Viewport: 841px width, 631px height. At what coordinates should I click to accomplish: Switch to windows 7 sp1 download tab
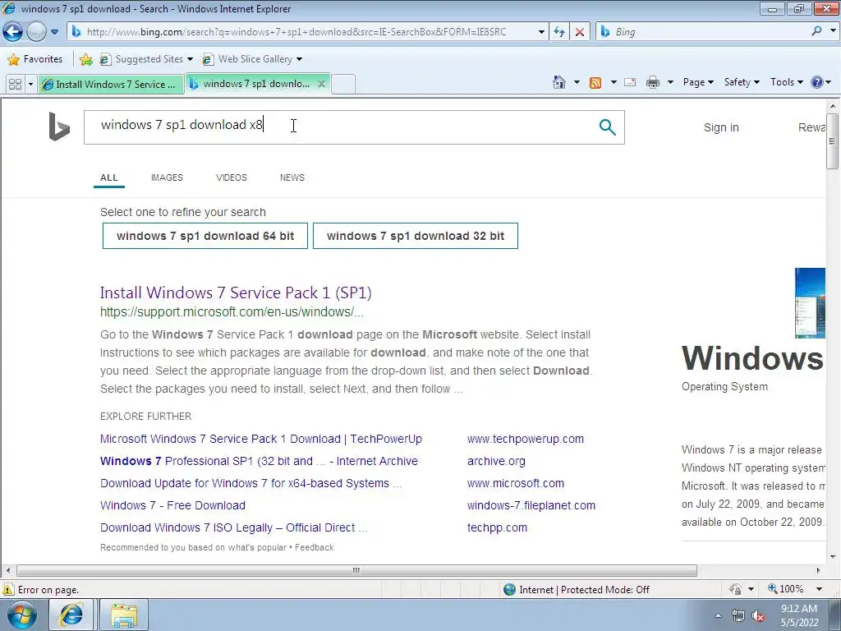(251, 84)
